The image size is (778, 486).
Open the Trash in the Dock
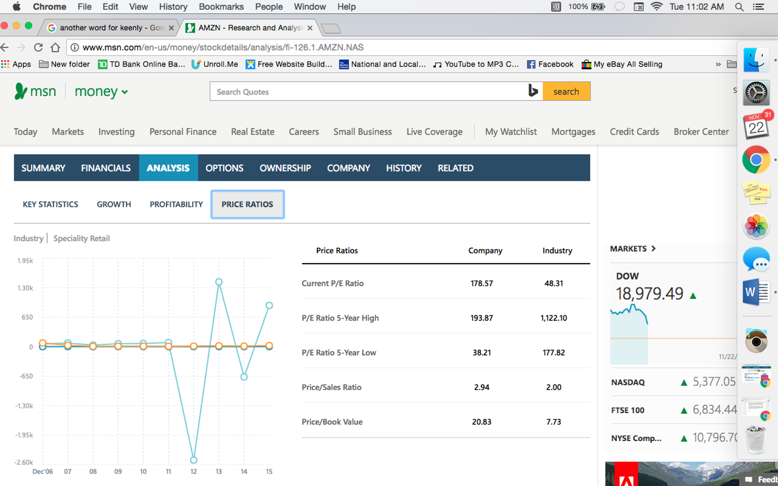[756, 440]
